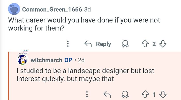The height and width of the screenshot is (100, 181).
Task: Give an award to Common_Green_1666's comment
Action: 125,44
